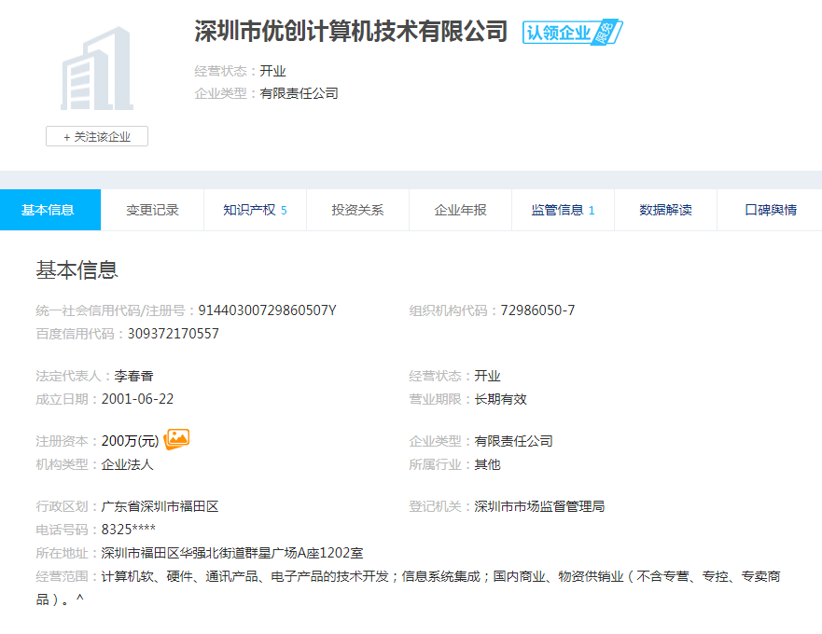
Task: Open the orange image icon beside 200万(元)
Action: 177,439
